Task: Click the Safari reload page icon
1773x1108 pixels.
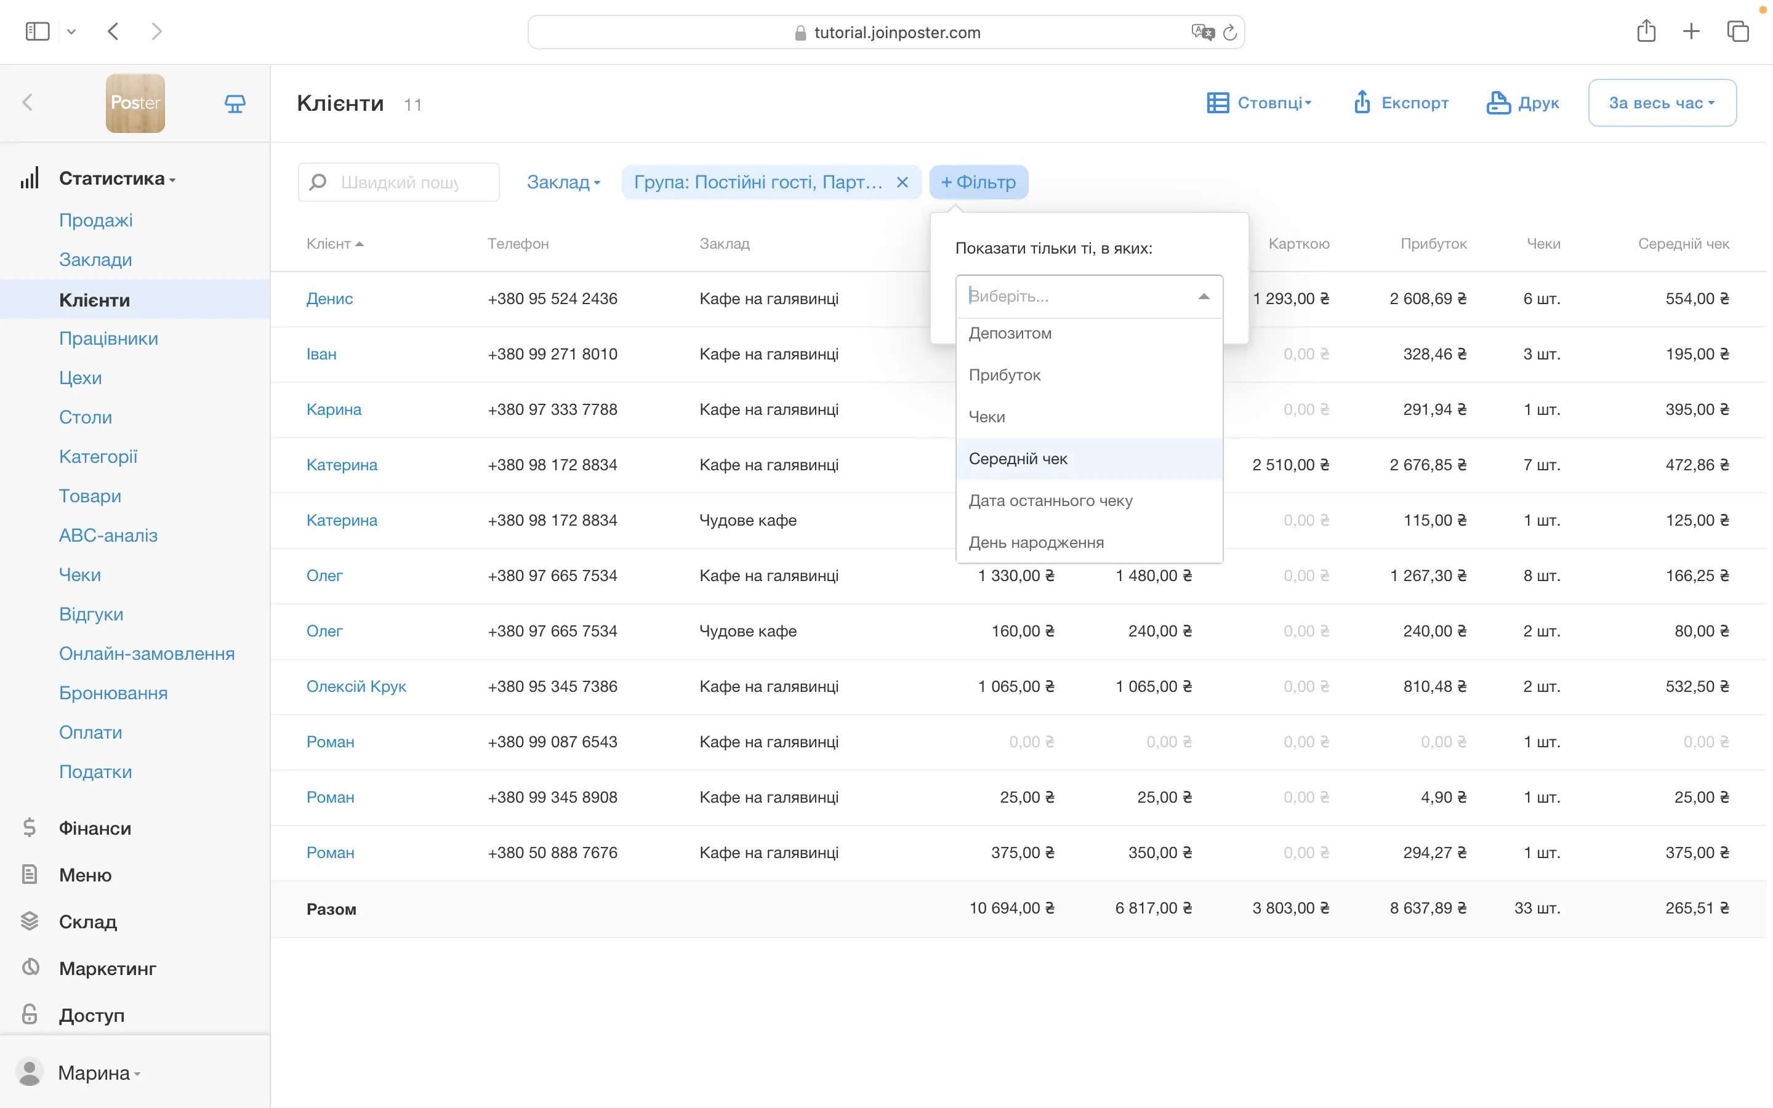Action: 1229,32
